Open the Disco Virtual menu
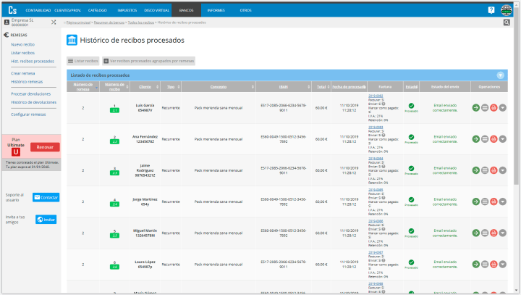The width and height of the screenshot is (521, 295). (x=156, y=10)
